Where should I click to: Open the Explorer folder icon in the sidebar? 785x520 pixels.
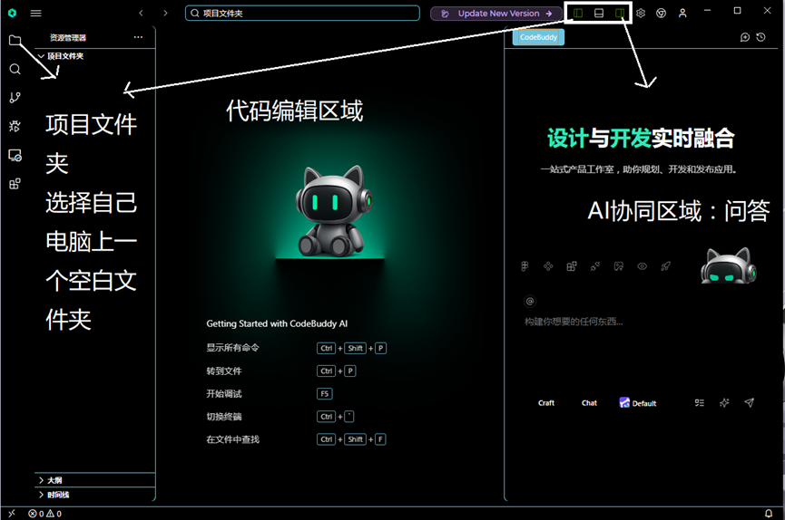tap(15, 41)
